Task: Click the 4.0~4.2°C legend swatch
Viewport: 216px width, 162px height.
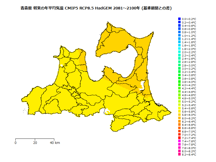Action: coord(179,85)
